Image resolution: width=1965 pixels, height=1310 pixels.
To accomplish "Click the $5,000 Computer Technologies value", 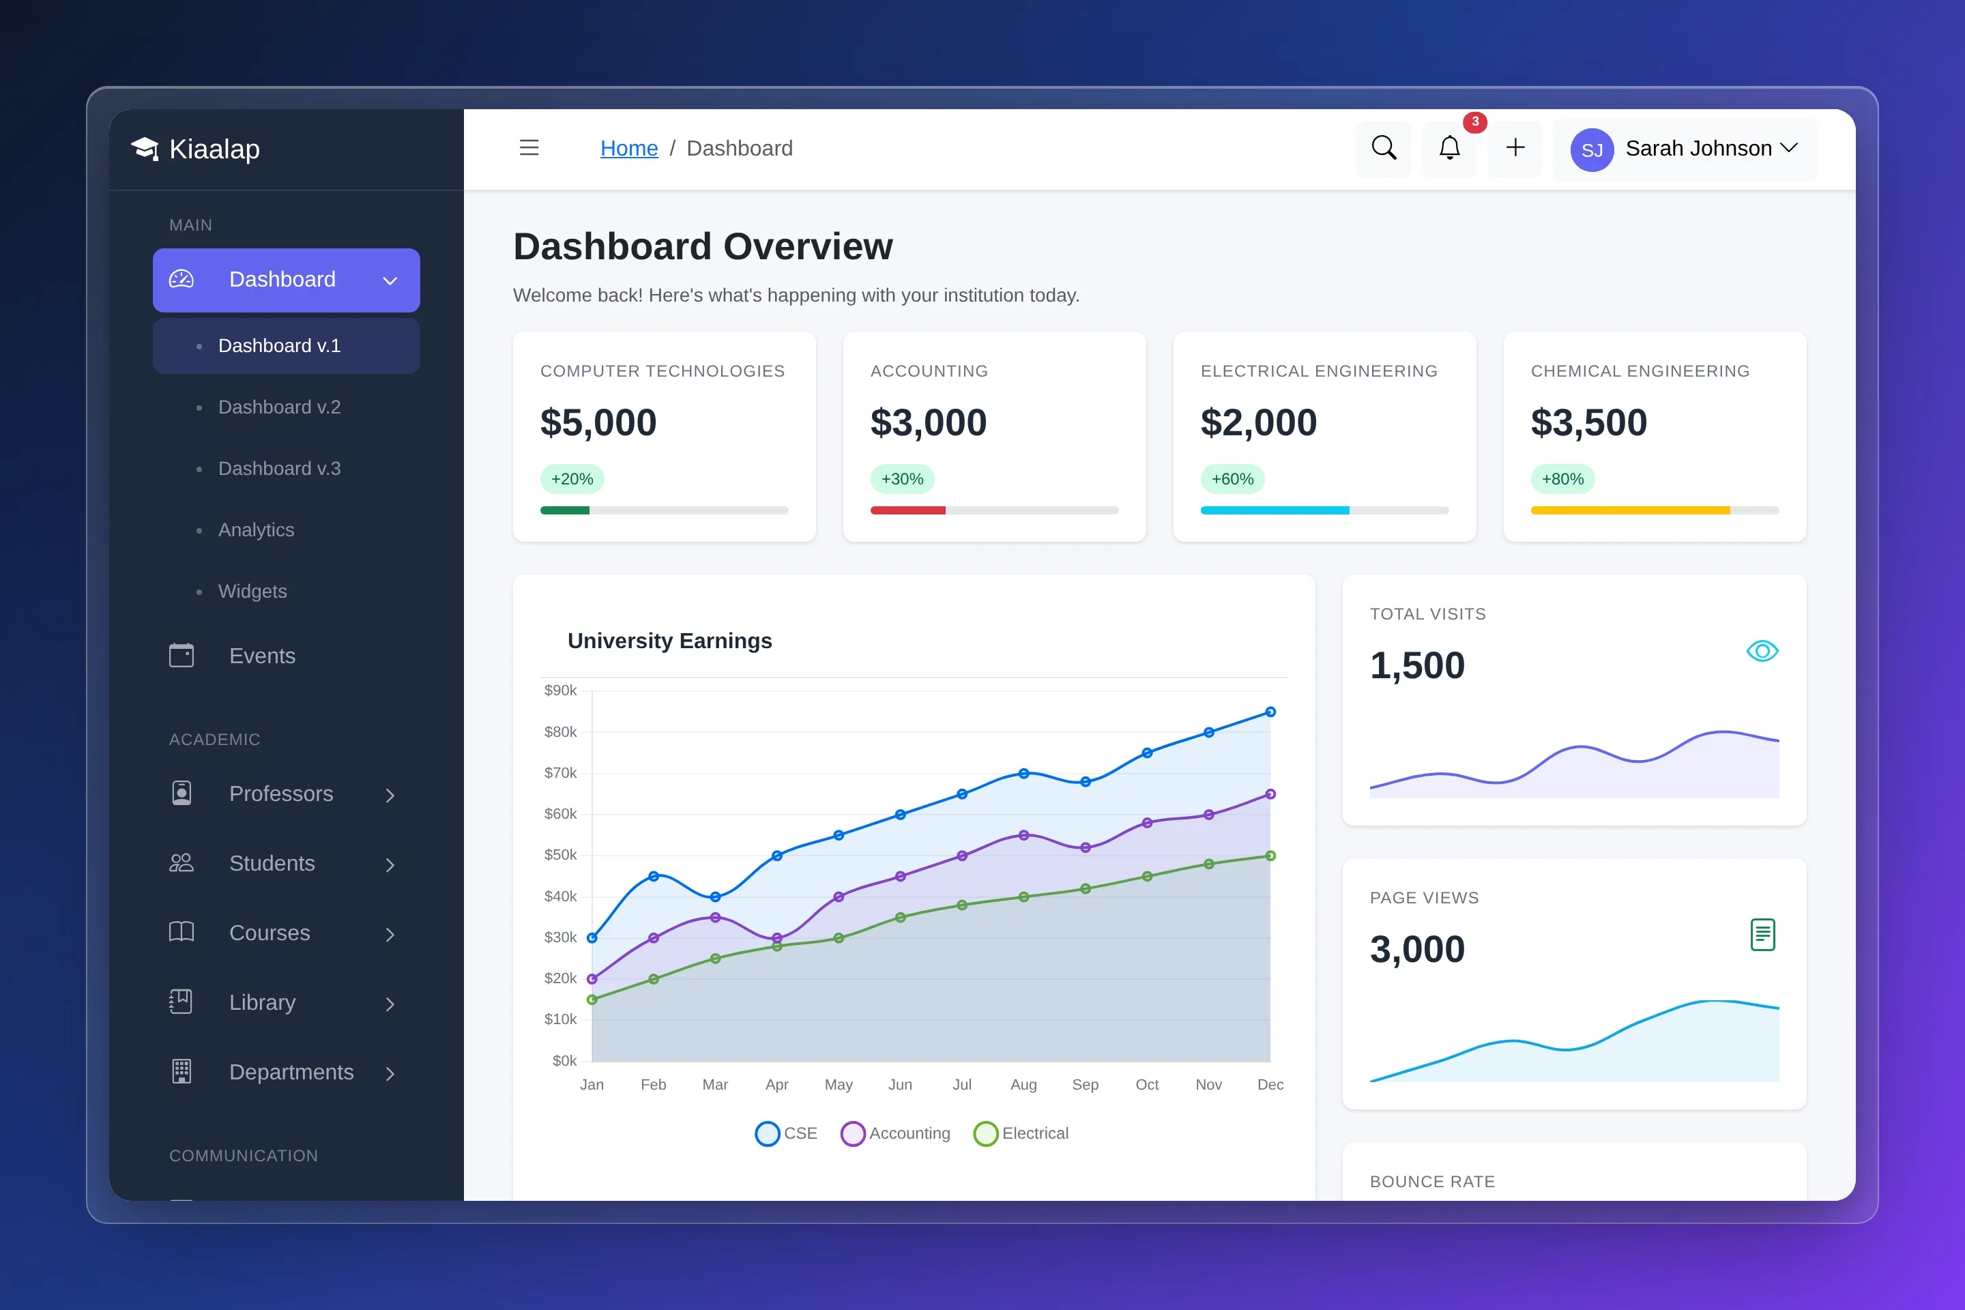I will [598, 423].
